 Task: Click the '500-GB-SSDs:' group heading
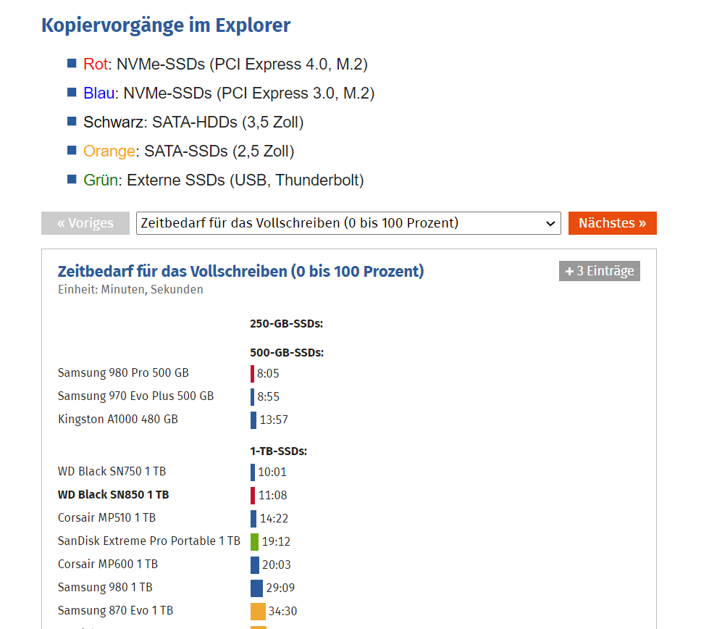287,353
